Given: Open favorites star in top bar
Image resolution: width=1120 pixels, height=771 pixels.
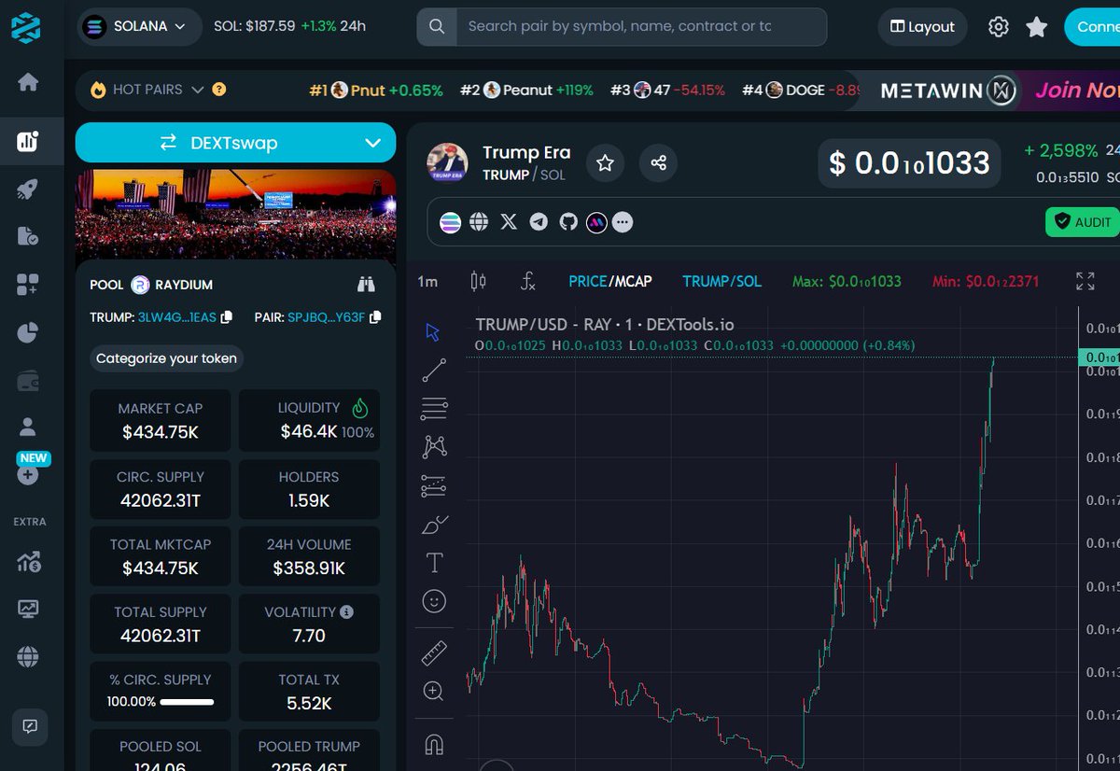Looking at the screenshot, I should pos(1037,27).
